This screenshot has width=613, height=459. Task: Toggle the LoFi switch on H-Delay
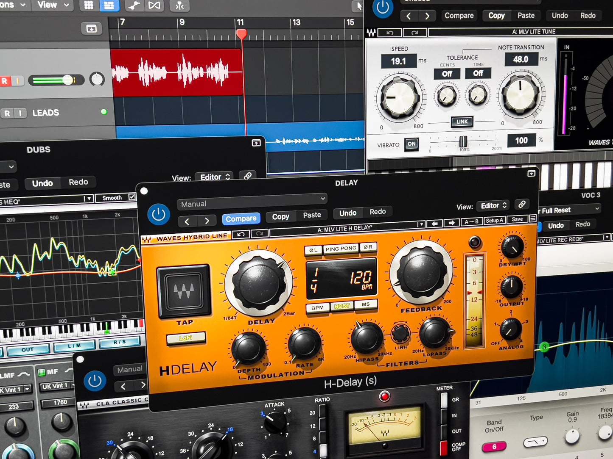[x=186, y=338]
